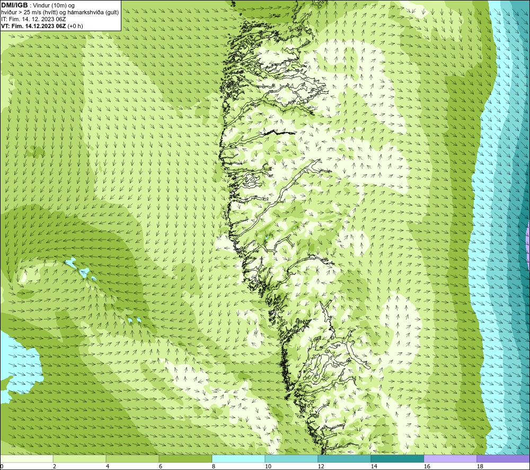Click the 10–12 m/s teal legend swatch

point(291,458)
